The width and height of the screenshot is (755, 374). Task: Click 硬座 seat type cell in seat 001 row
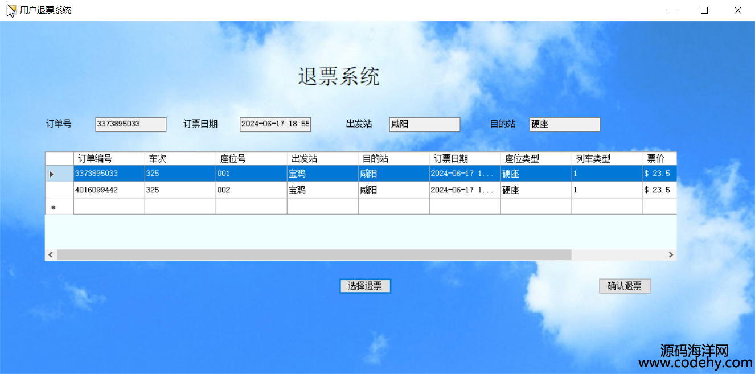(x=536, y=174)
